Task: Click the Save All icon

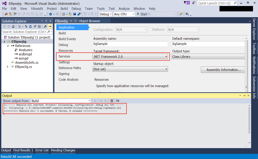Action: click(x=79, y=14)
